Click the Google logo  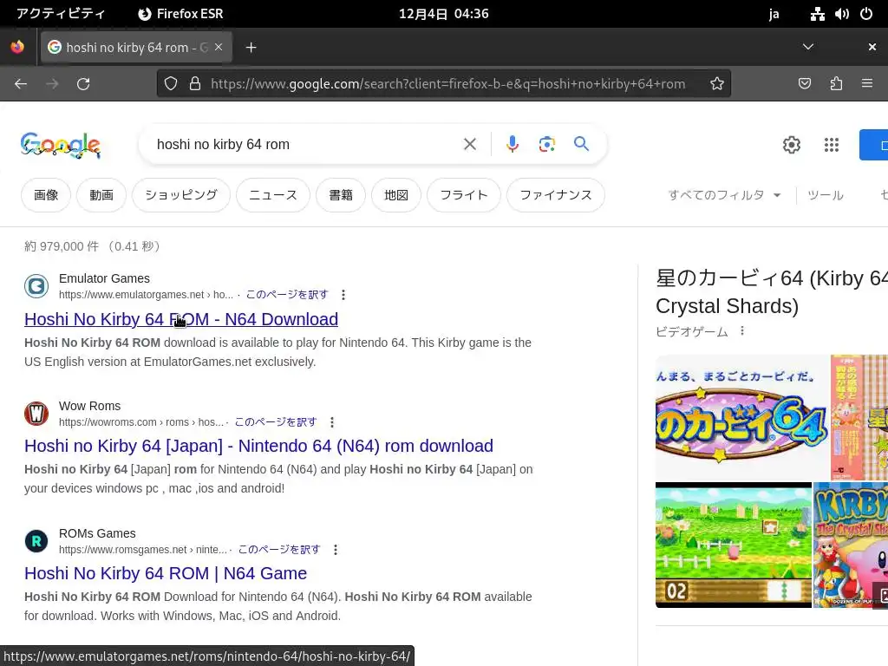click(x=61, y=145)
